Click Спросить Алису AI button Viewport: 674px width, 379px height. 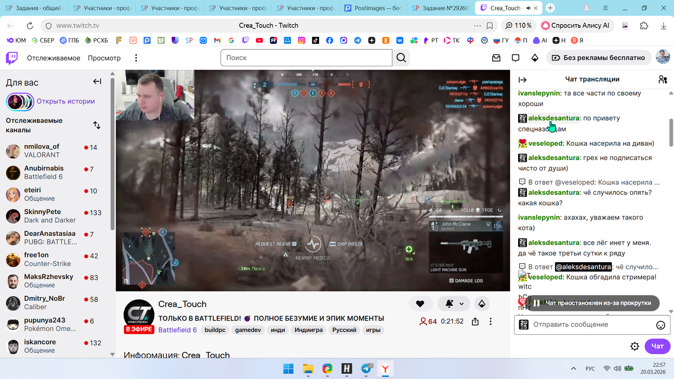point(576,26)
